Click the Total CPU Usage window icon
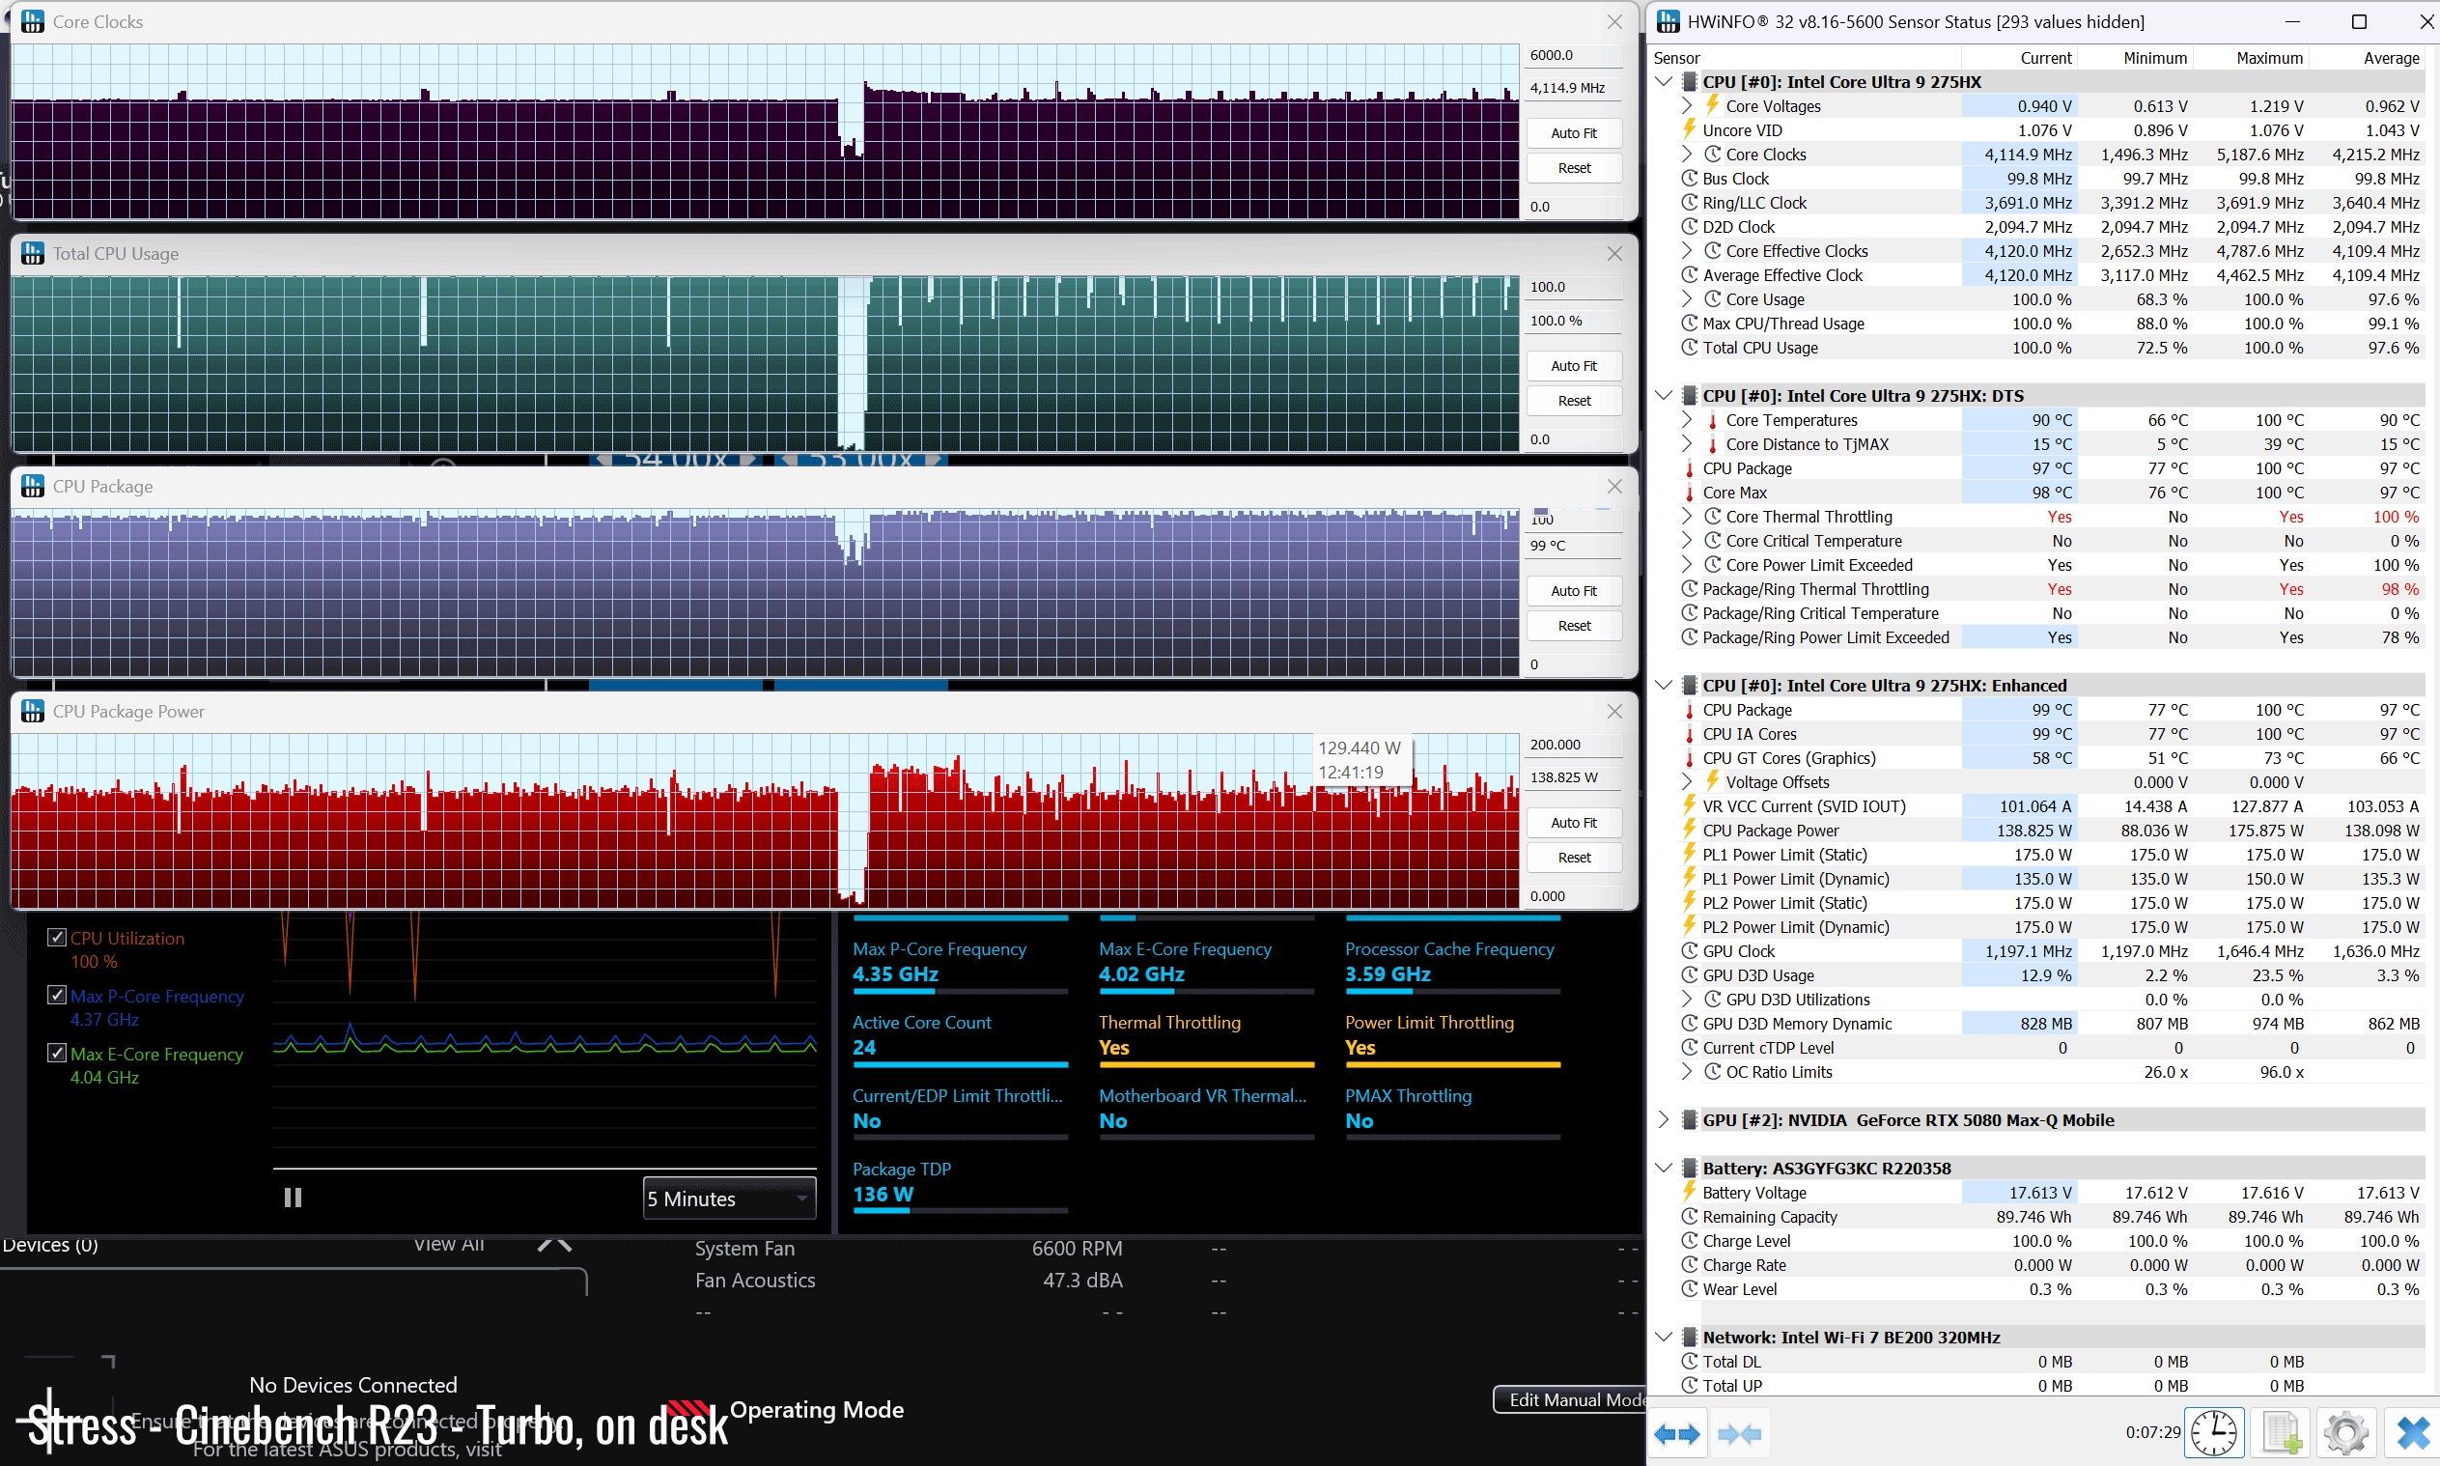Image resolution: width=2440 pixels, height=1466 pixels. (x=33, y=253)
